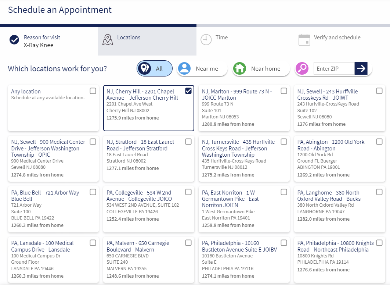Screen dimensions: 390x285
Task: Pick the Langhorne Bucks location title
Action: 329,196
